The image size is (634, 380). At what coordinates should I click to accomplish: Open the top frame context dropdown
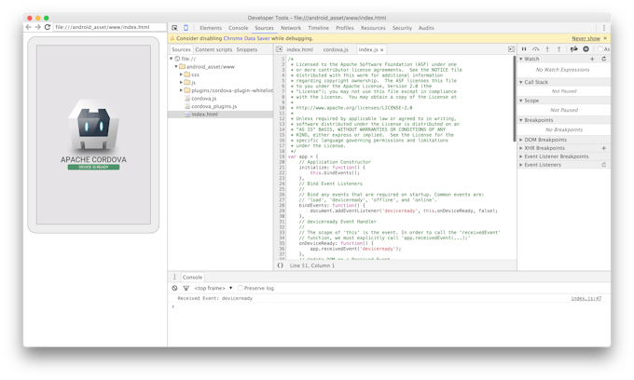click(214, 288)
